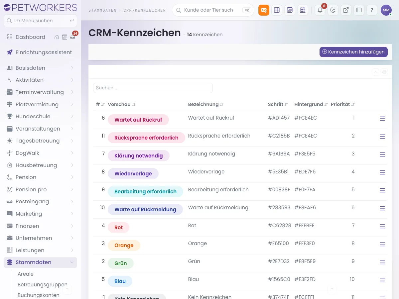Screen dimensions: 399x299
Task: Sort by the Hintergrund column
Action: tap(311, 104)
